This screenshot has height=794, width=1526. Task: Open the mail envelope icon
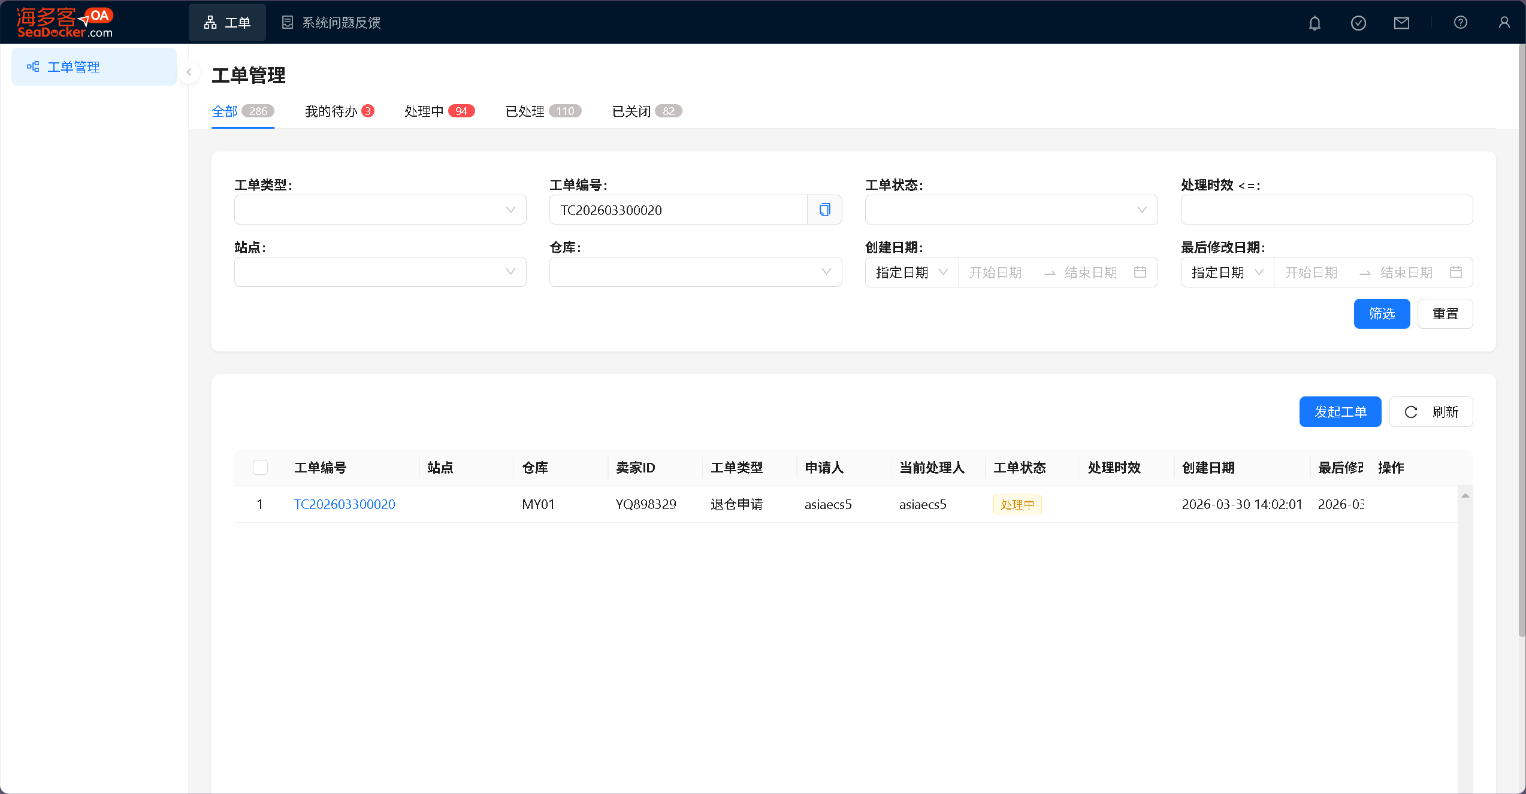point(1401,23)
